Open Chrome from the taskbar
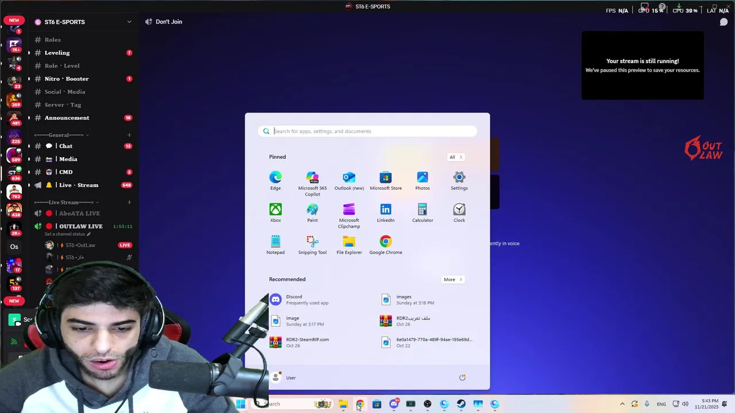This screenshot has height=413, width=735. 359,404
